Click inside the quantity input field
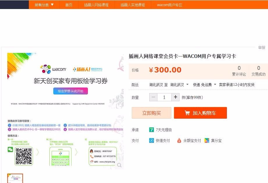This screenshot has width=268, height=183. (x=164, y=97)
